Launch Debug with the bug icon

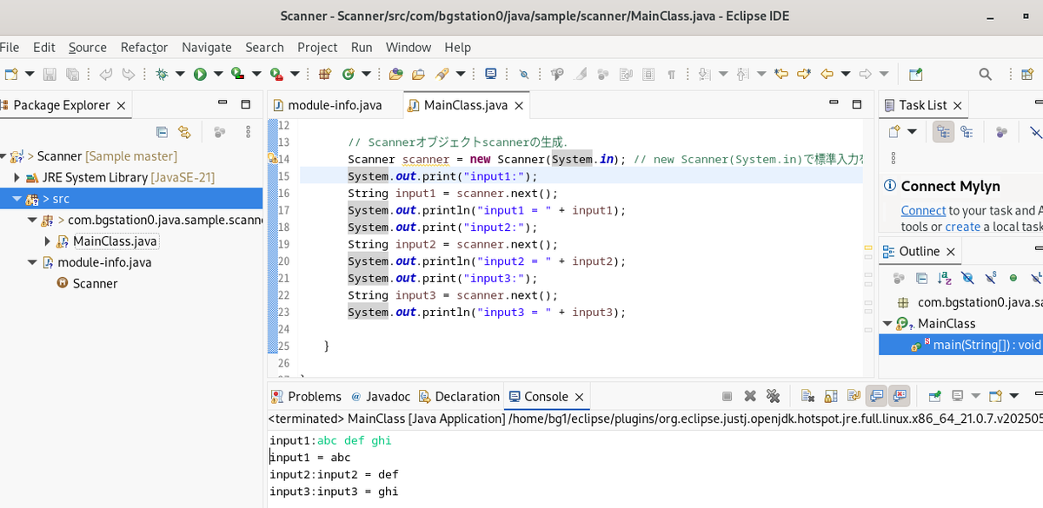pyautogui.click(x=162, y=75)
